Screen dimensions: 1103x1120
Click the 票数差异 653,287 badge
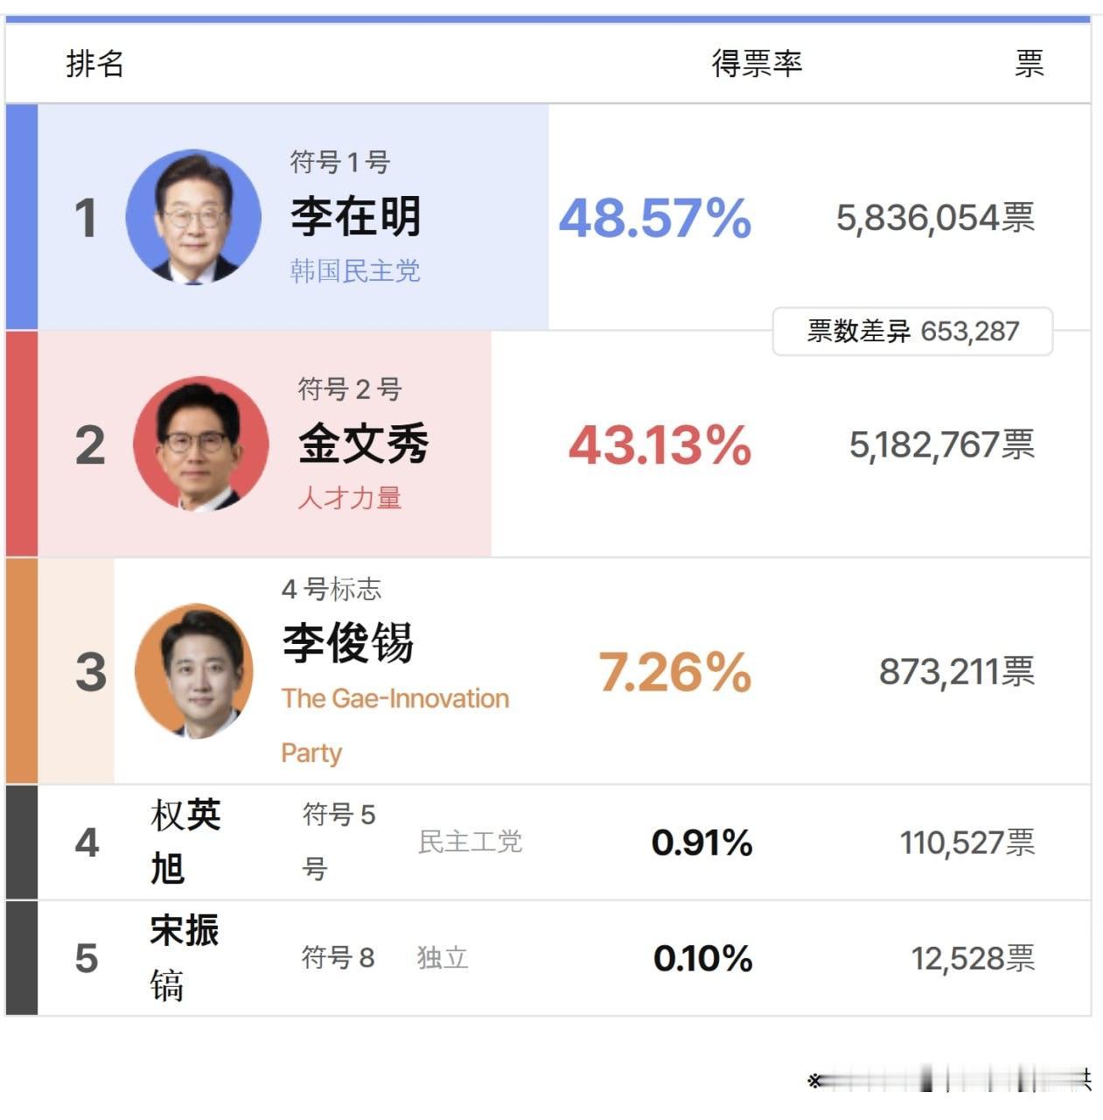[913, 332]
